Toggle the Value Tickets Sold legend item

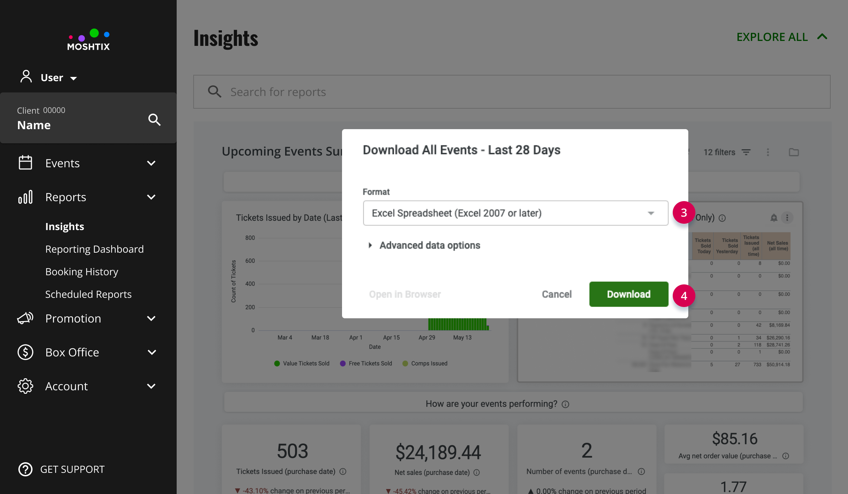coord(302,363)
